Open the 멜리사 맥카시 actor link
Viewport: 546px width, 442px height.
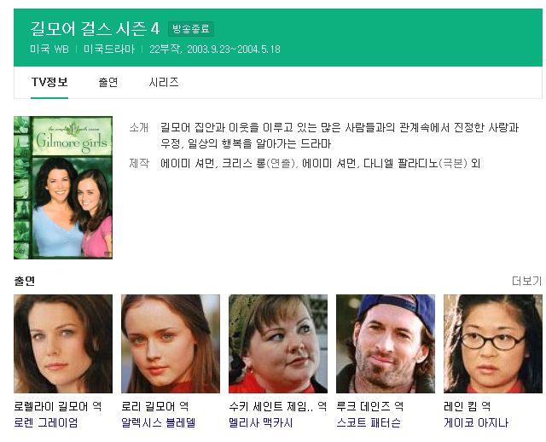point(261,422)
